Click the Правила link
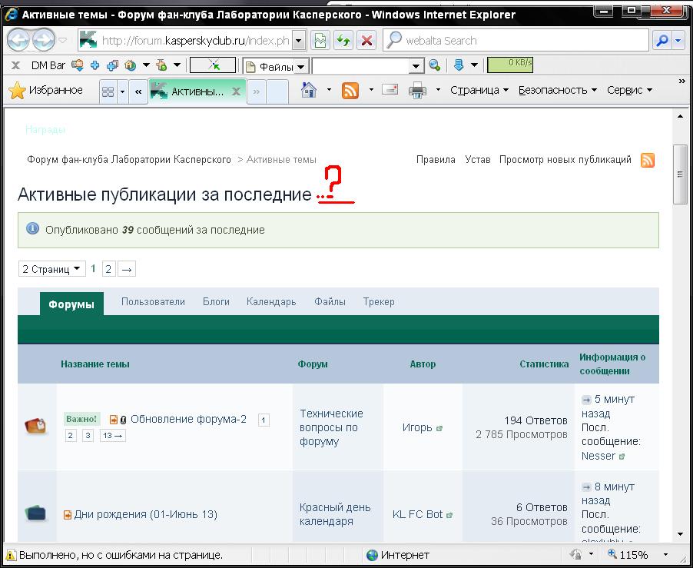The height and width of the screenshot is (568, 693). (x=436, y=160)
